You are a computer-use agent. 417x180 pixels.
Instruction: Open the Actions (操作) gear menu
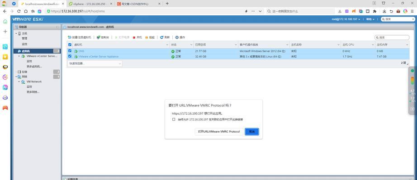(x=180, y=38)
